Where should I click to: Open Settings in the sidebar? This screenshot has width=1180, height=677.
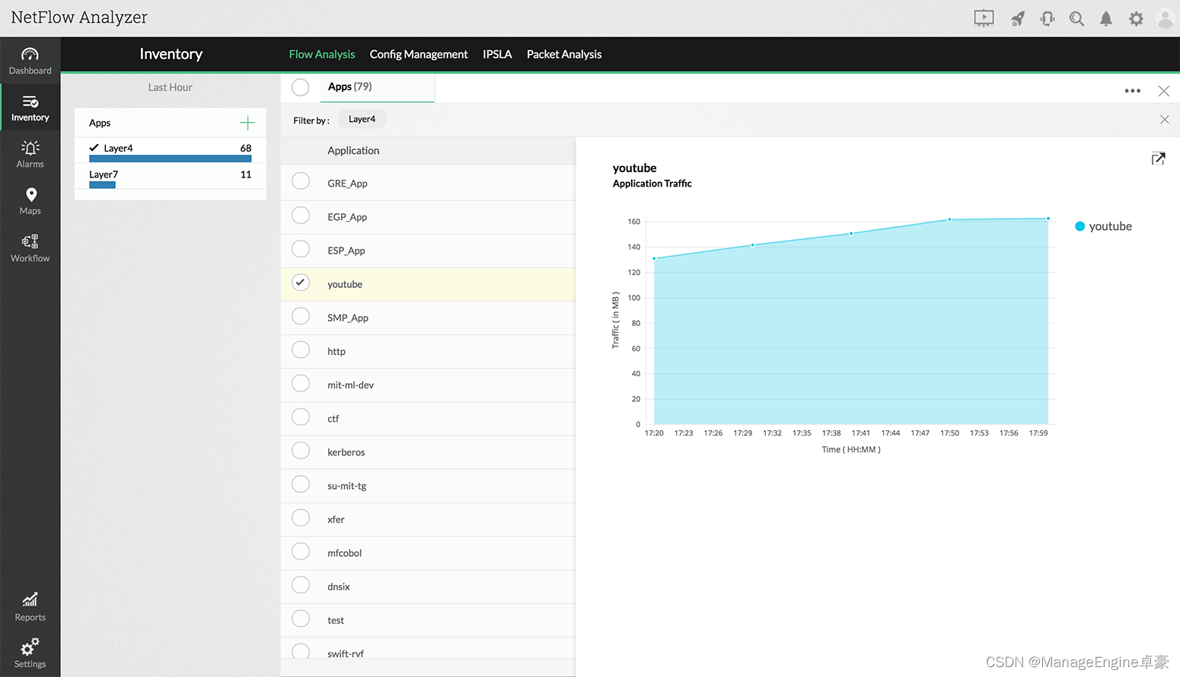click(x=30, y=653)
